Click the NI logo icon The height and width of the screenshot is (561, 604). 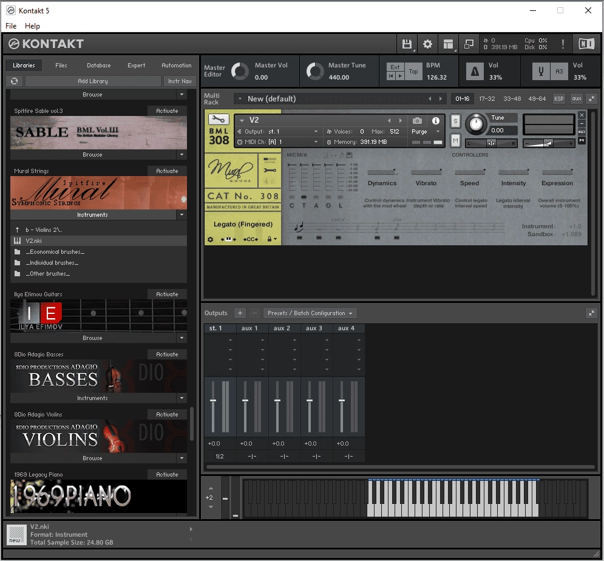[586, 44]
